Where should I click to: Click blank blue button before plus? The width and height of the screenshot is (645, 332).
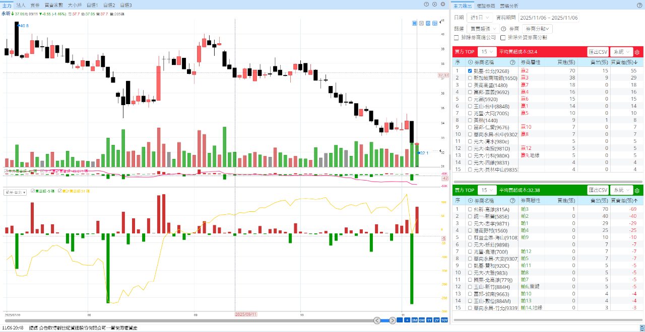pos(400,320)
